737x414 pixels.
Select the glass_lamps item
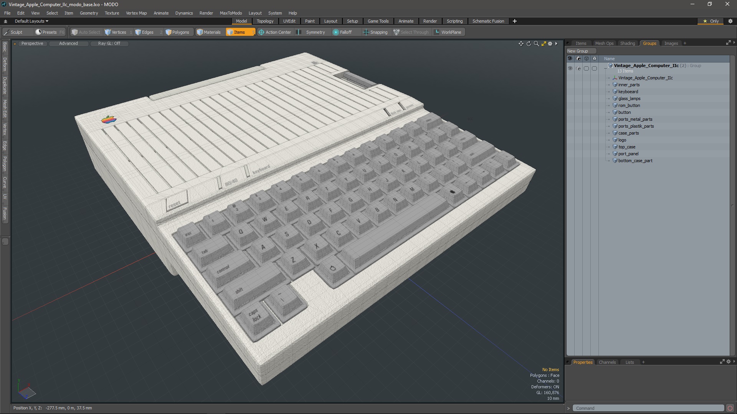[x=629, y=99]
